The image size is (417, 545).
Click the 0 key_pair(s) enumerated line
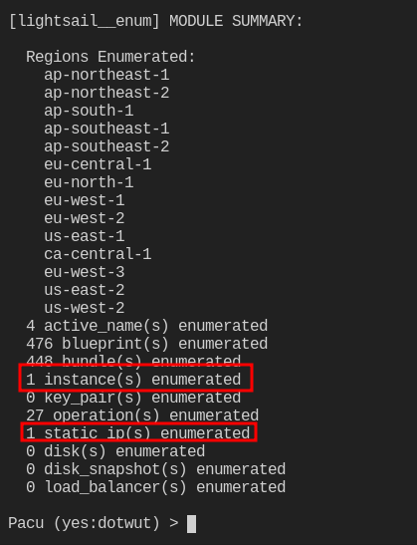tap(133, 398)
